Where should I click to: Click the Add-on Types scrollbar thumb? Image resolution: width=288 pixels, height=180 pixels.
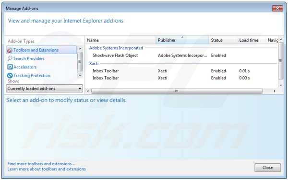(x=80, y=61)
